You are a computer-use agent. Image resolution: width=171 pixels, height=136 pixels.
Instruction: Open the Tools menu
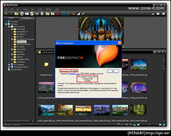click(40, 9)
